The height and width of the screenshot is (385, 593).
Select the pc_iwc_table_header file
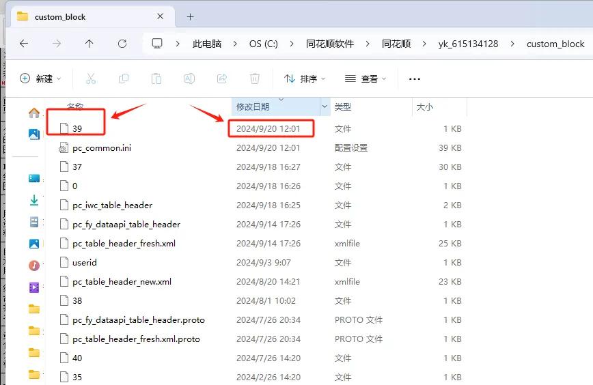click(x=112, y=205)
